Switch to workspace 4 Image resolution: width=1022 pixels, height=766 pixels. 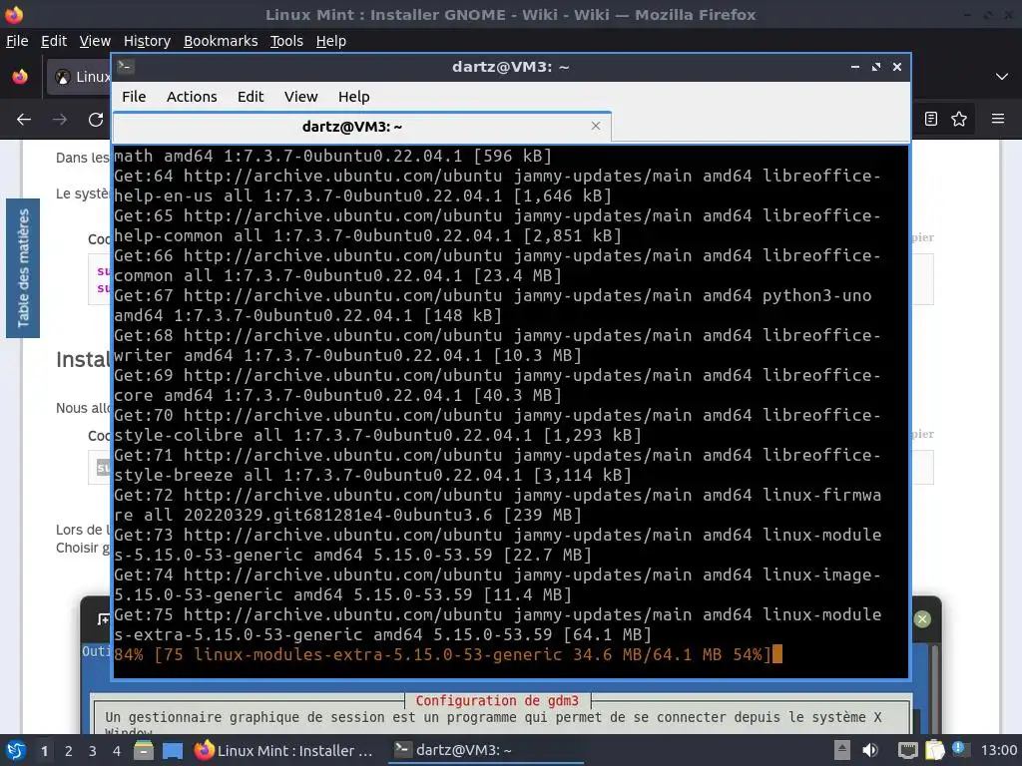pyautogui.click(x=117, y=751)
